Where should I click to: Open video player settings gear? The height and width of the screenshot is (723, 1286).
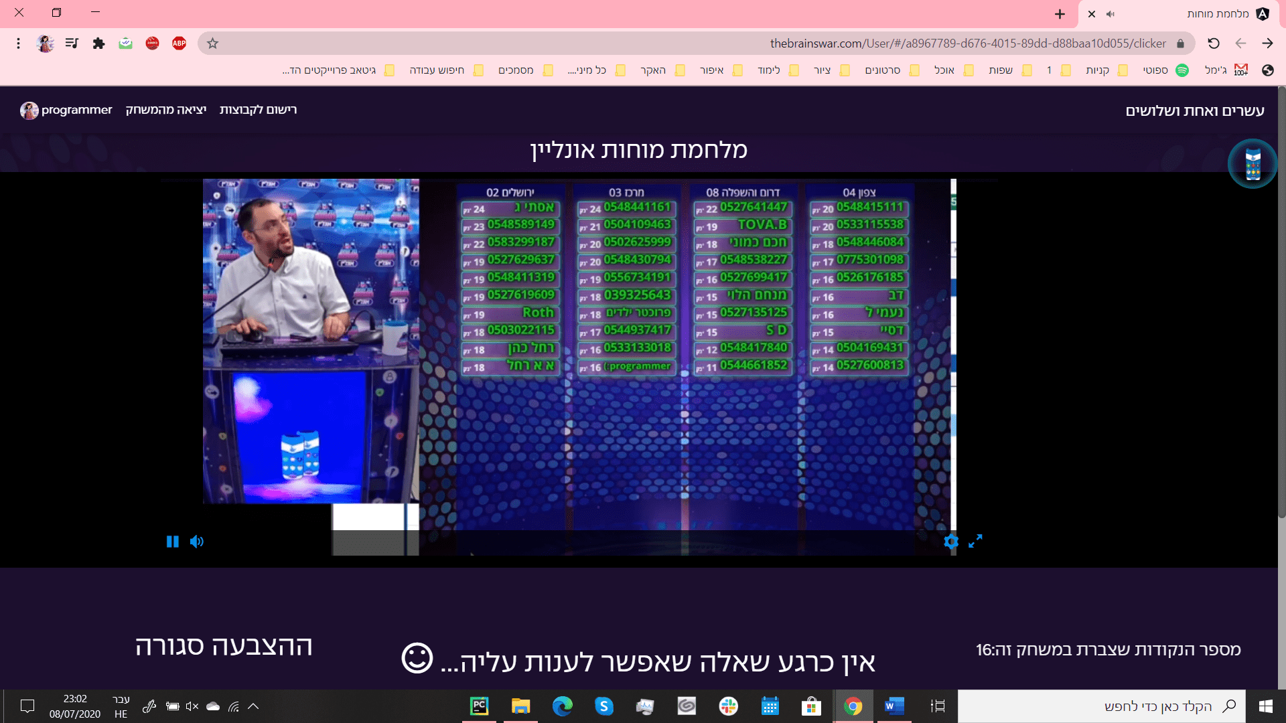point(951,542)
